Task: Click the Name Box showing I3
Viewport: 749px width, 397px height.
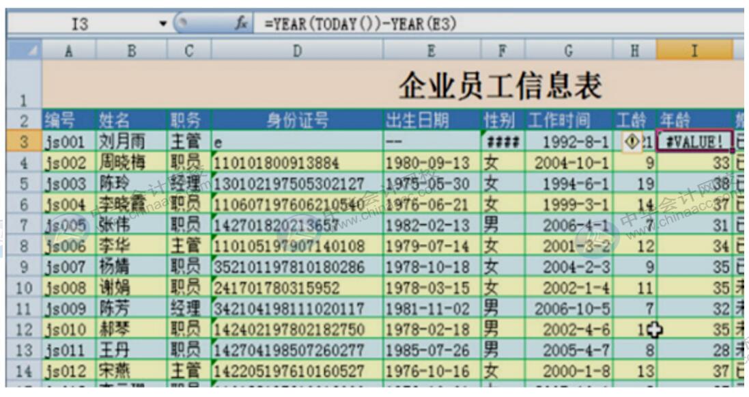Action: 82,23
